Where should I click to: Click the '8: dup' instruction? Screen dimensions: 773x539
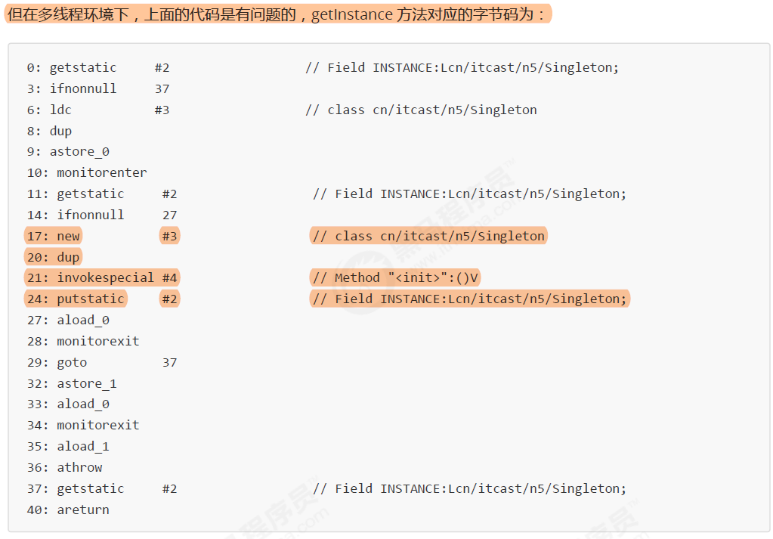coord(49,132)
